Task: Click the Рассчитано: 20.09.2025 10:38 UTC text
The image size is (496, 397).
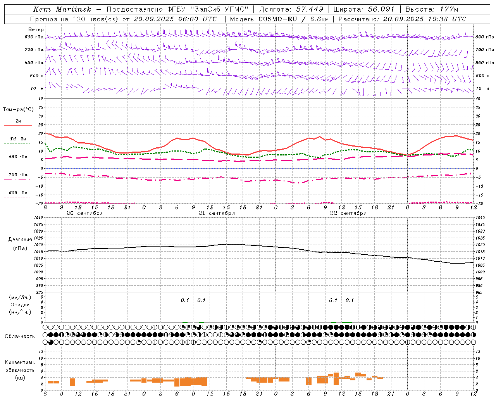Action: pyautogui.click(x=402, y=19)
